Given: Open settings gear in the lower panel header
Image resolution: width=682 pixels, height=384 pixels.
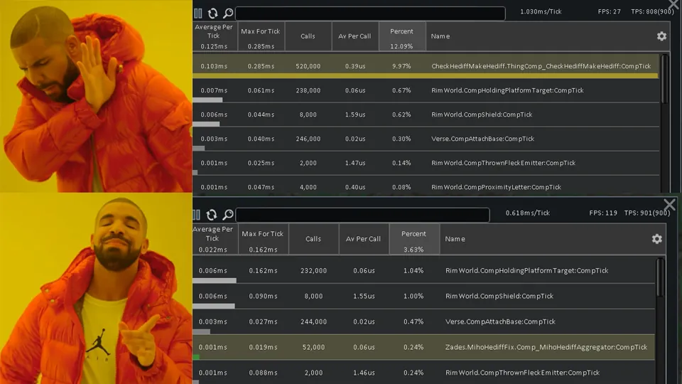Looking at the screenshot, I should [657, 239].
